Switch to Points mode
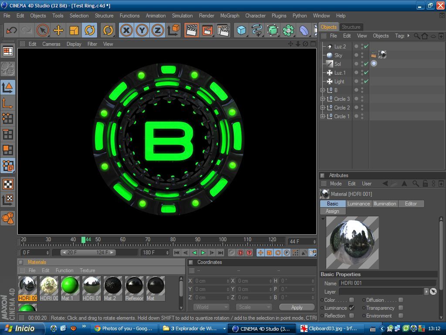446x335 pixels. pyautogui.click(x=8, y=119)
